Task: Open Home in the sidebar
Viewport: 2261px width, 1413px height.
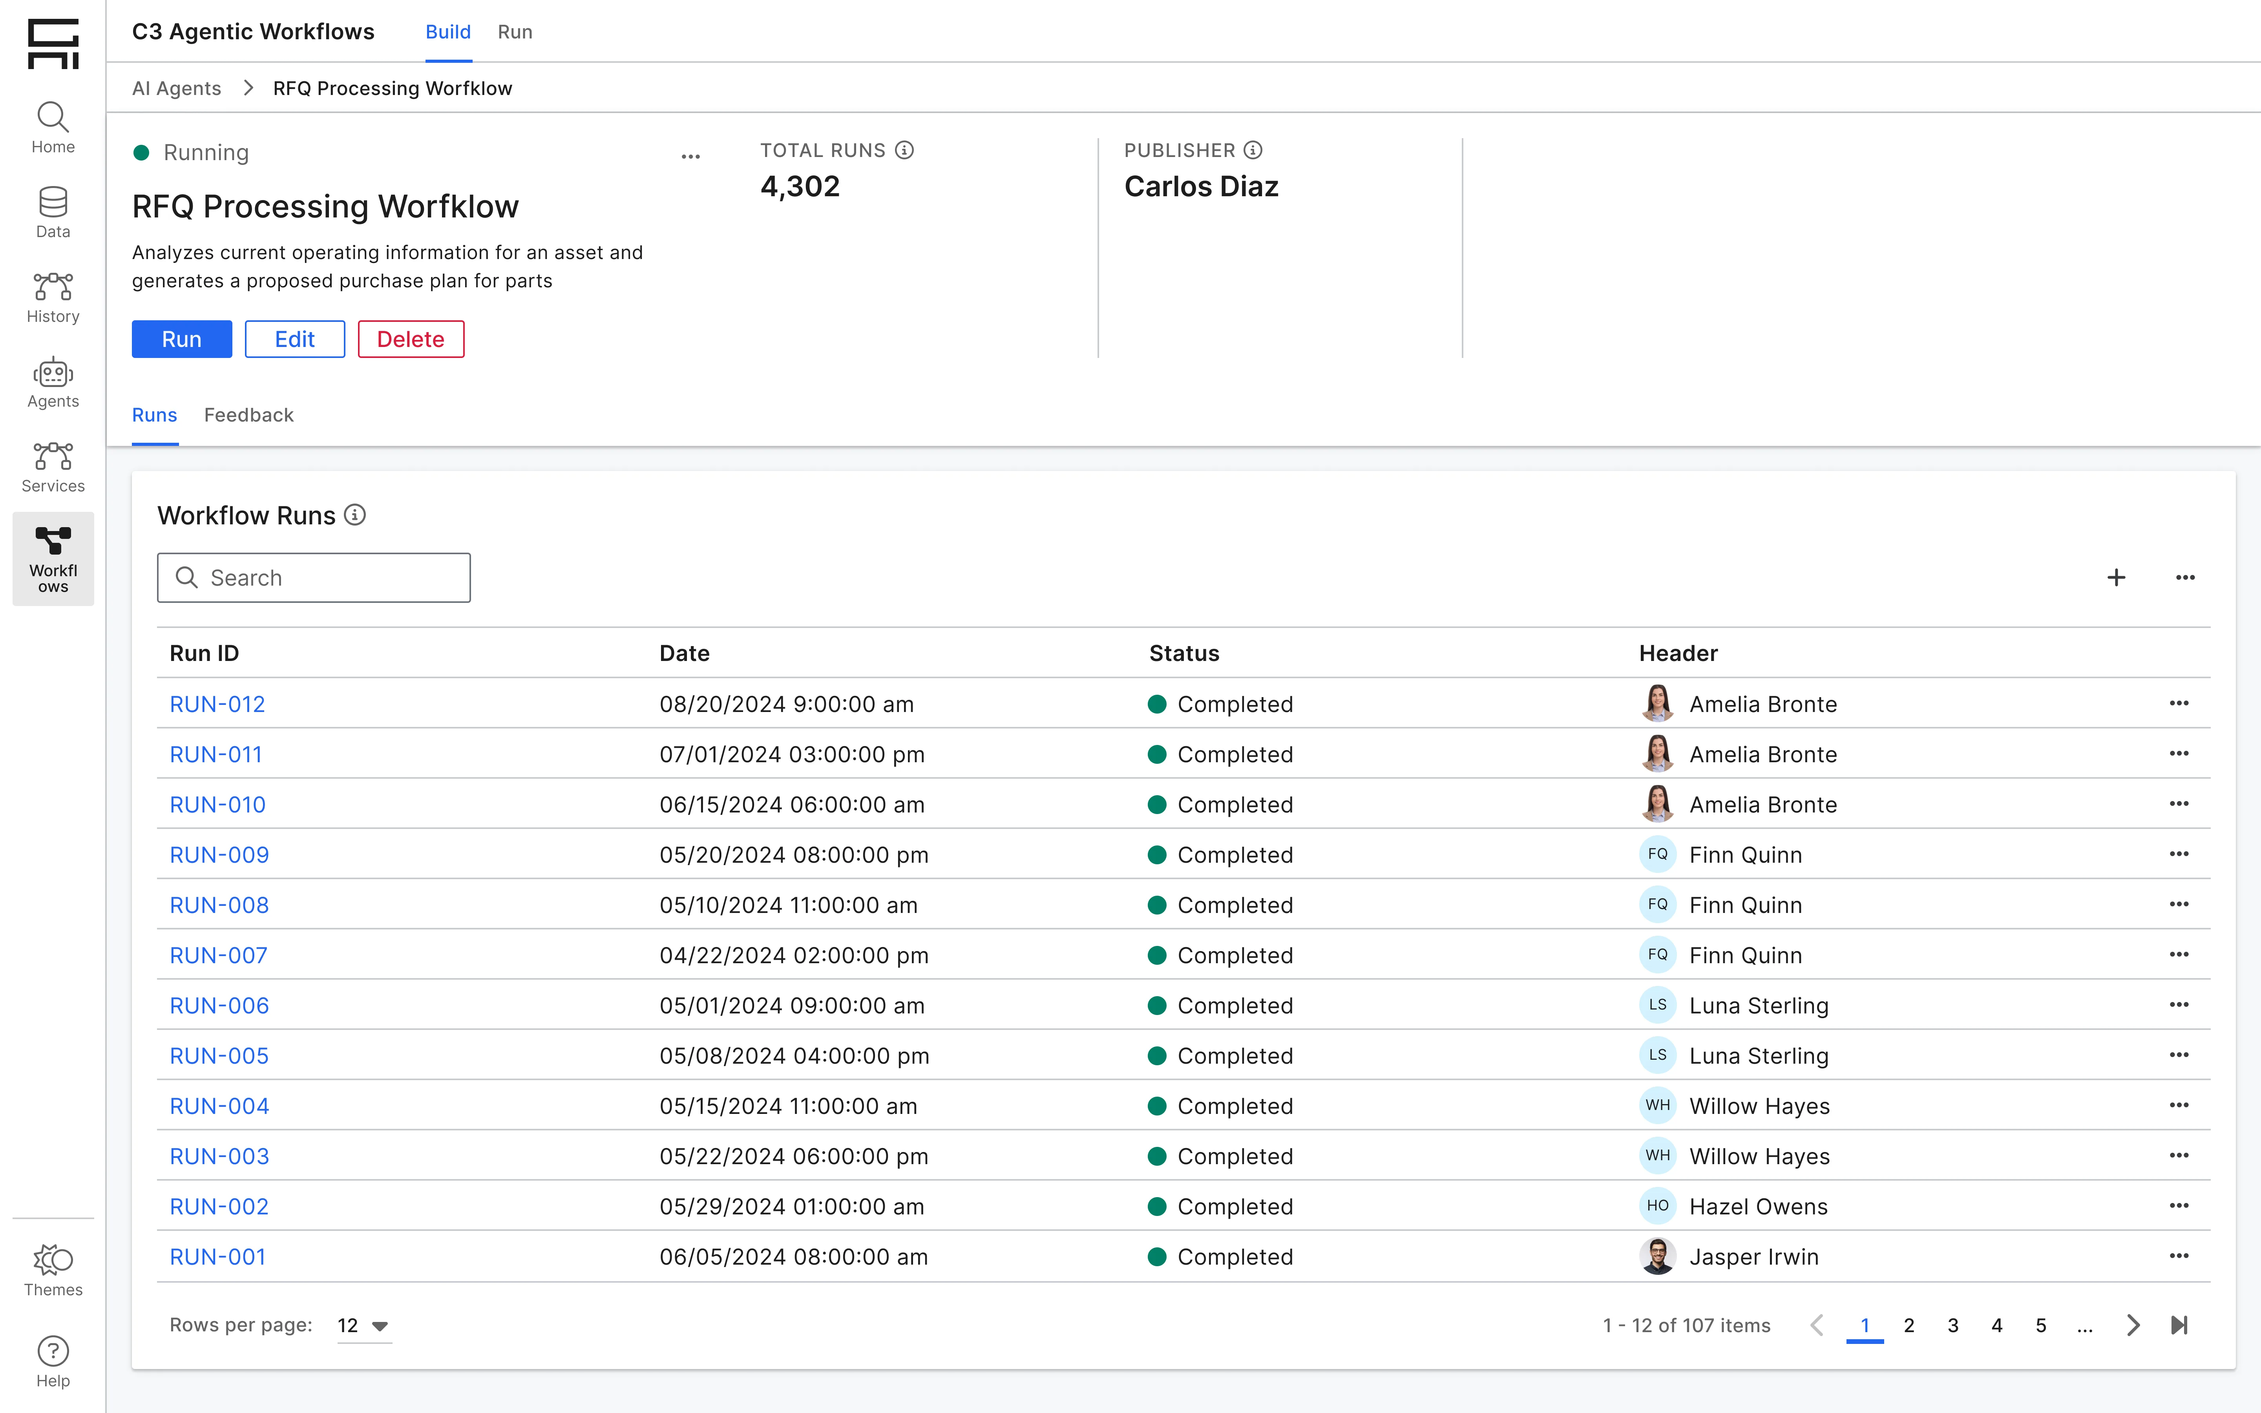Action: point(53,128)
